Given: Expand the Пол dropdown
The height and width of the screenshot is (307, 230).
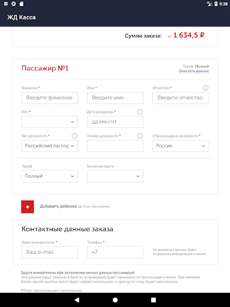Looking at the screenshot, I should [x=49, y=122].
